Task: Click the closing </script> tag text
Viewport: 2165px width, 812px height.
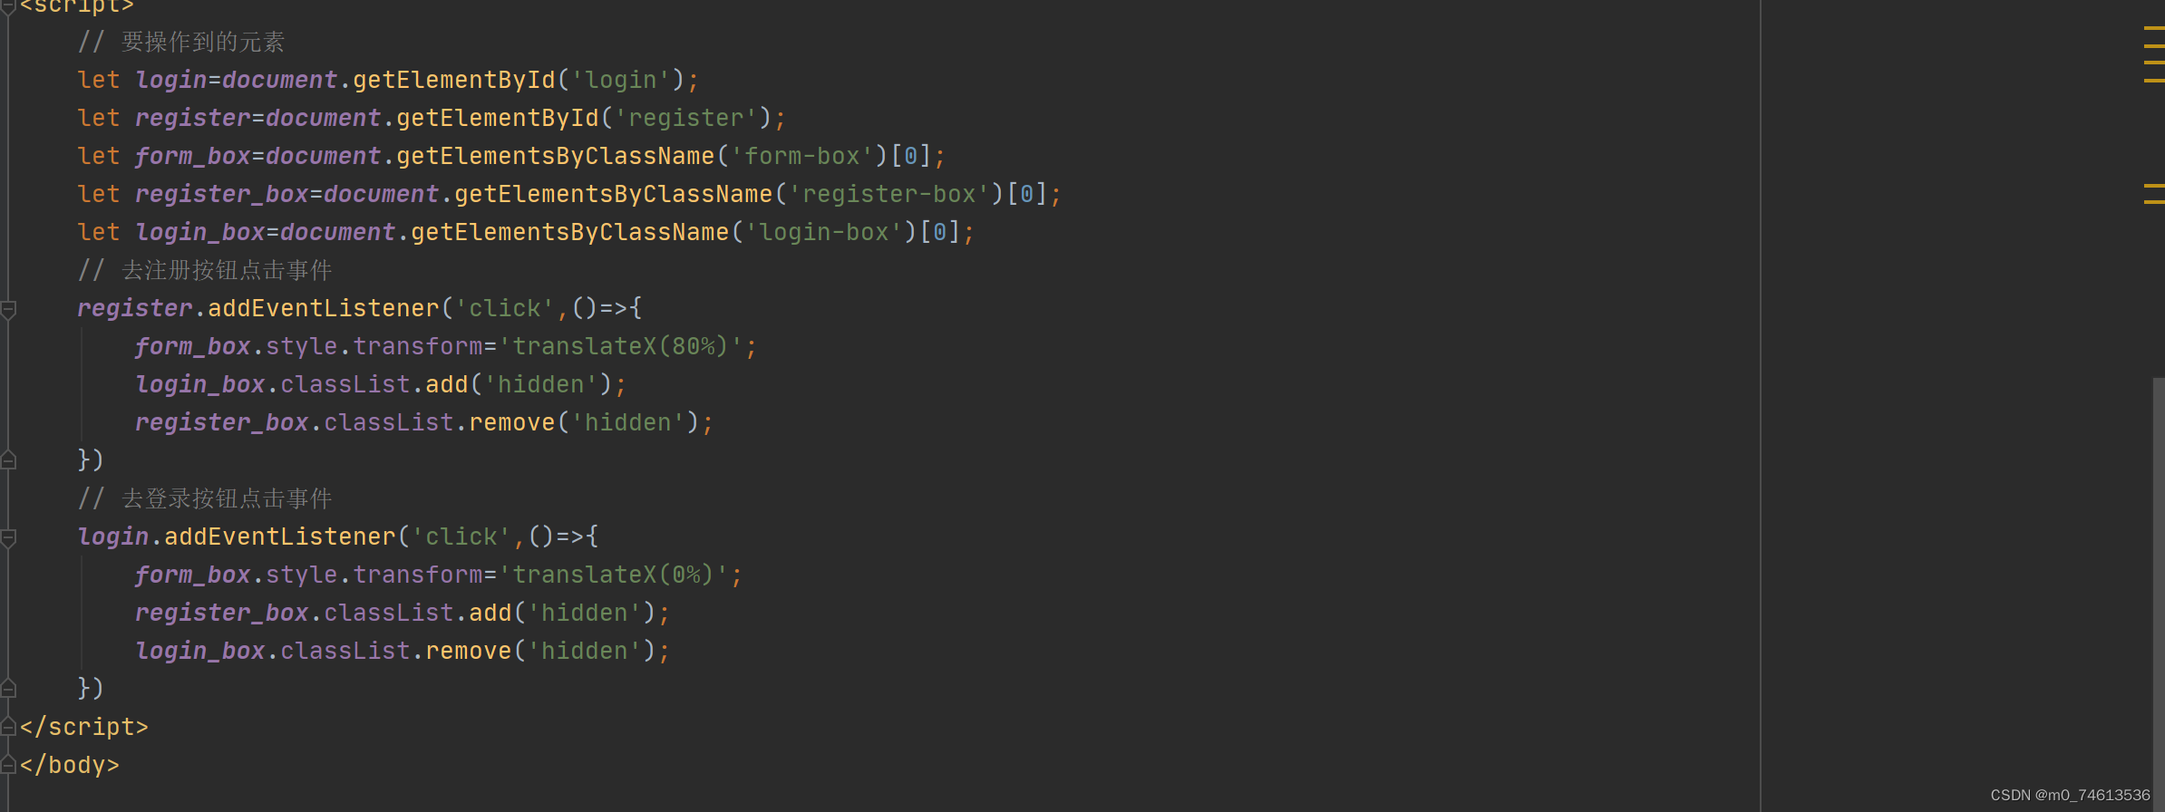Action: point(83,727)
